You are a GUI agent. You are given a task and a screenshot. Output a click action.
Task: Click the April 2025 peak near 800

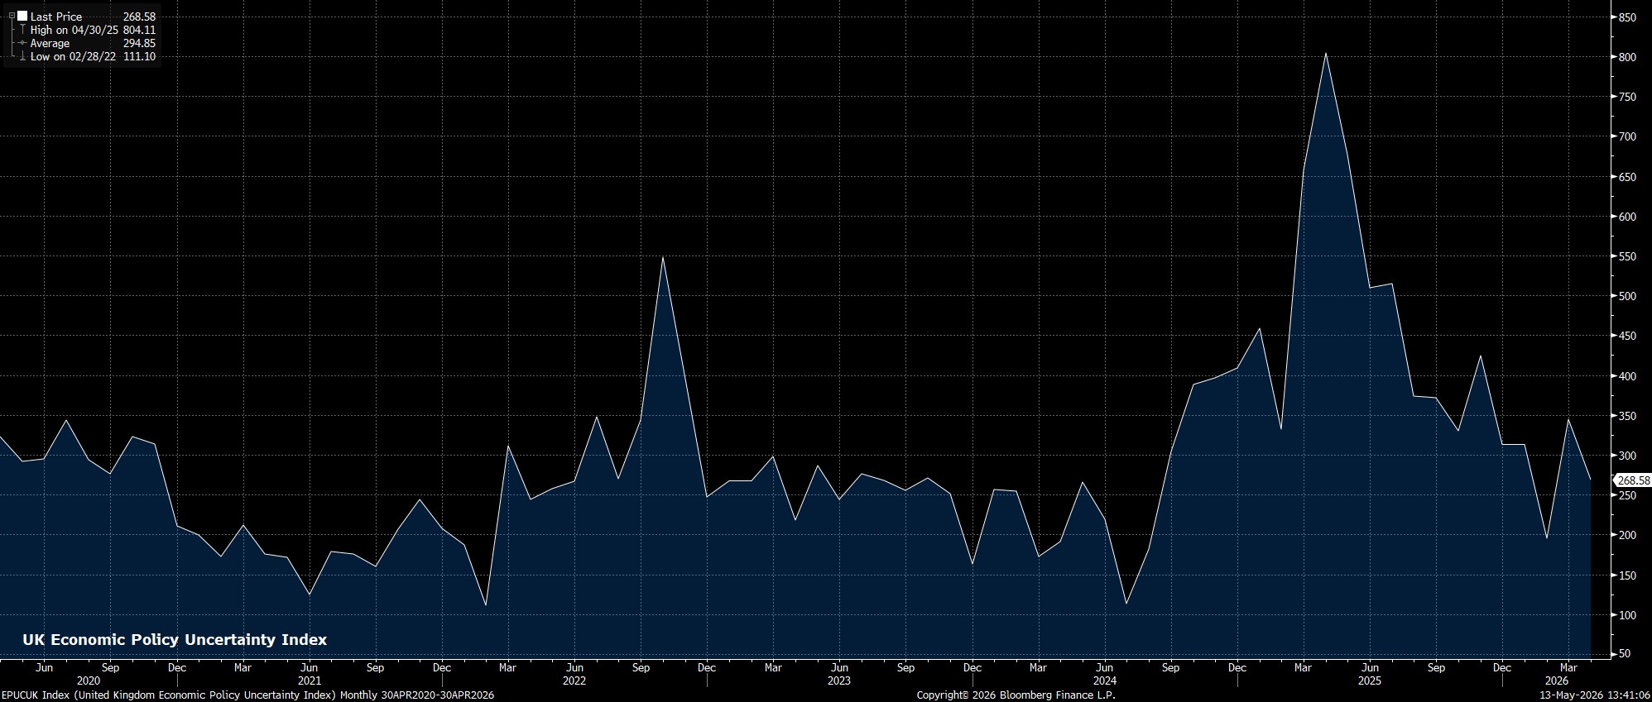coord(1326,54)
